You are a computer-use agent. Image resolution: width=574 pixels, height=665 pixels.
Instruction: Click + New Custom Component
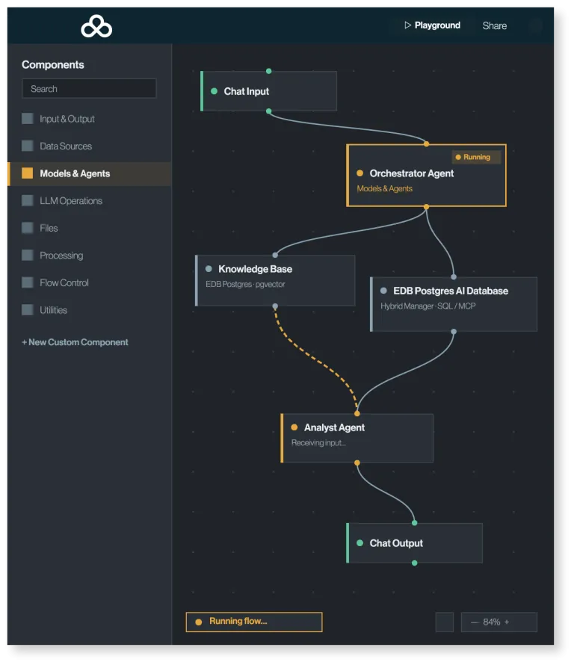pyautogui.click(x=75, y=342)
